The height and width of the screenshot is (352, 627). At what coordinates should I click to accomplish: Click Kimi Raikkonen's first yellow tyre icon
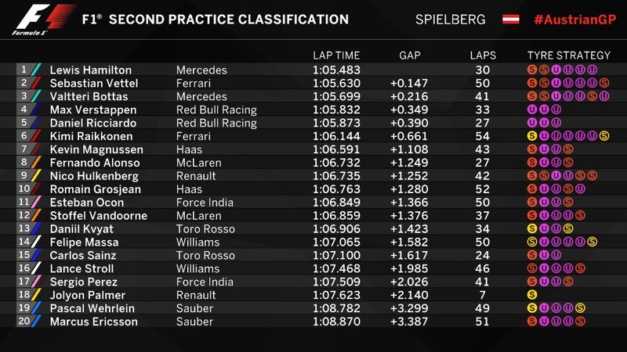(x=532, y=136)
